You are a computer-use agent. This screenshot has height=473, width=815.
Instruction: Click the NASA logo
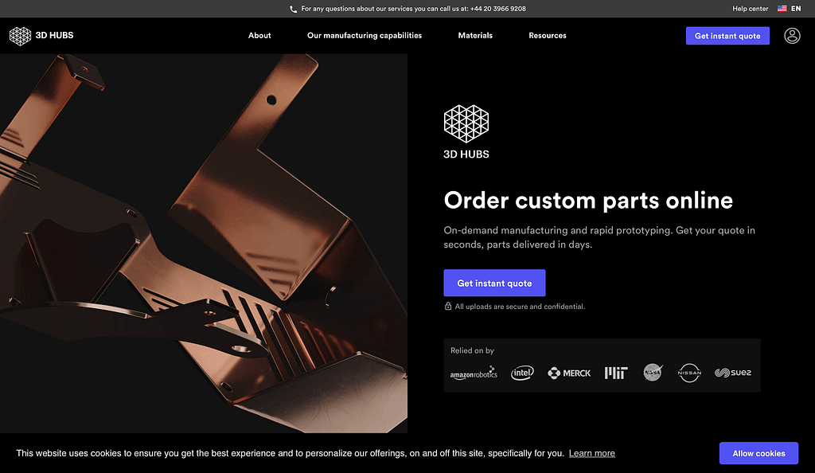[653, 372]
